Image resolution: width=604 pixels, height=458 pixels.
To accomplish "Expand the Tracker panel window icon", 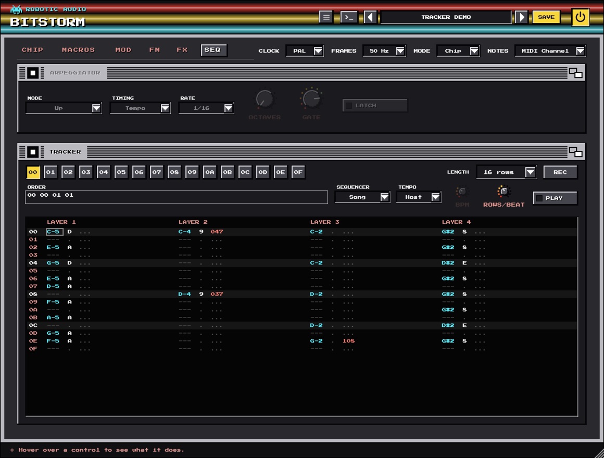I will pyautogui.click(x=575, y=152).
